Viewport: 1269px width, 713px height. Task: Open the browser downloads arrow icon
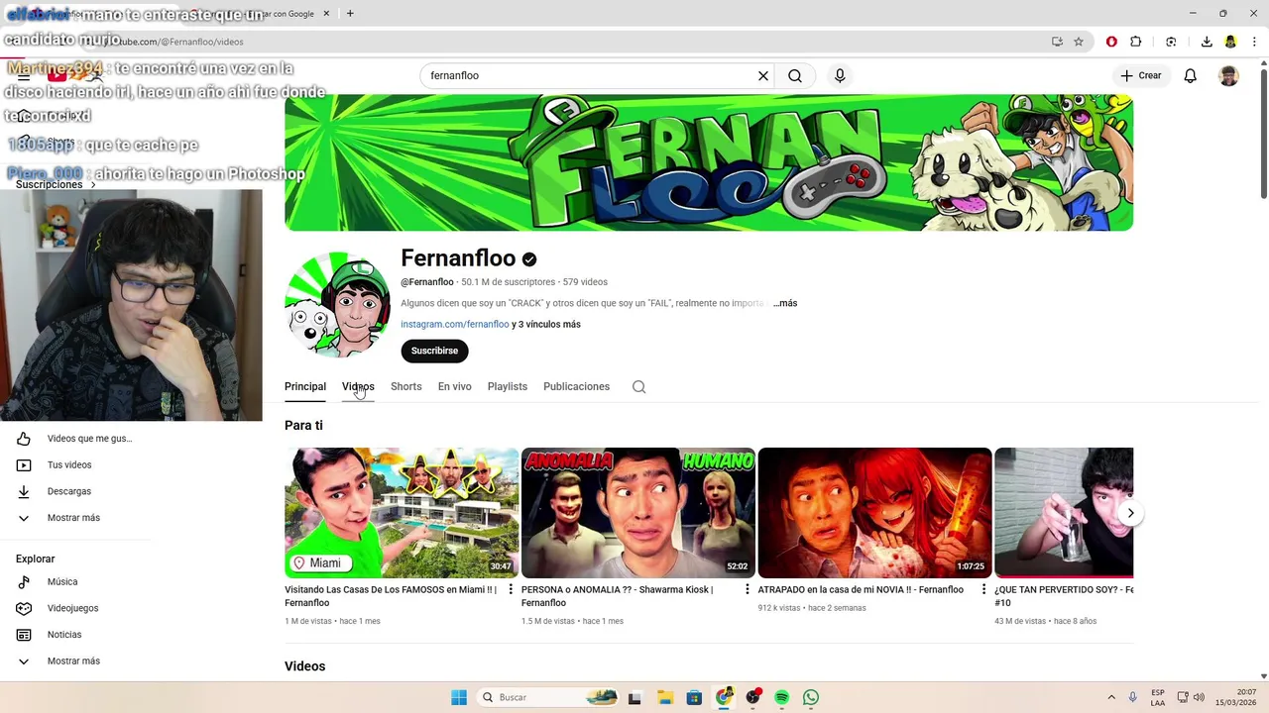point(1207,42)
